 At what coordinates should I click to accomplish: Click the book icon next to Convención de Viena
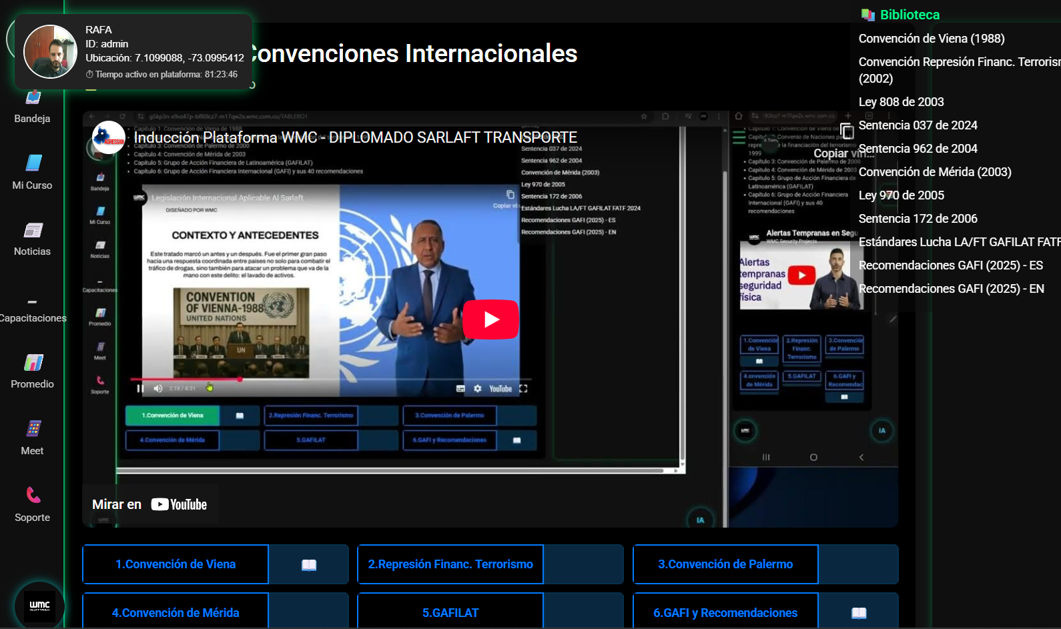pos(308,565)
